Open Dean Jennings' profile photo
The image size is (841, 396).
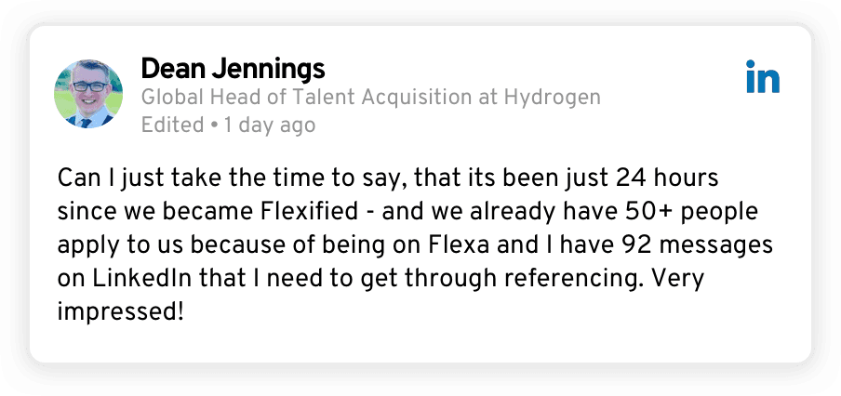click(x=89, y=94)
